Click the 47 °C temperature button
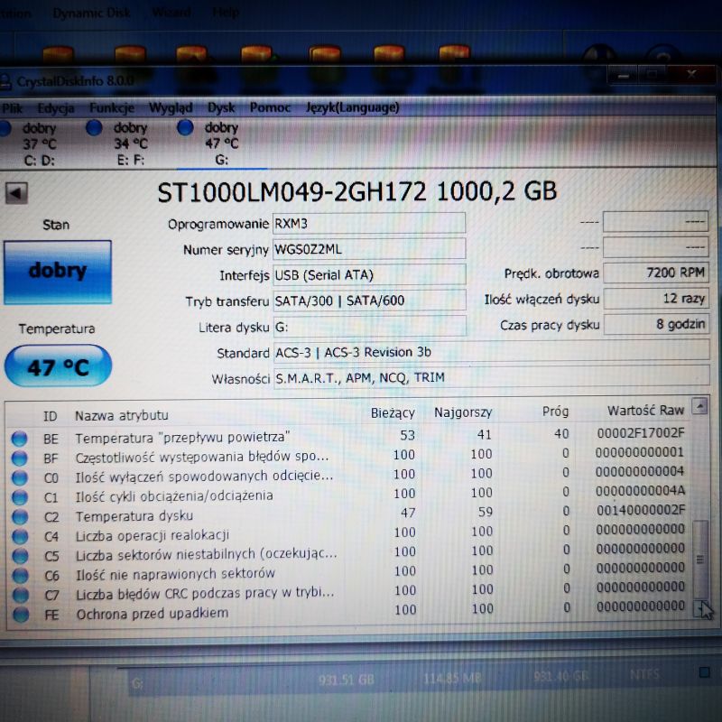 click(58, 366)
